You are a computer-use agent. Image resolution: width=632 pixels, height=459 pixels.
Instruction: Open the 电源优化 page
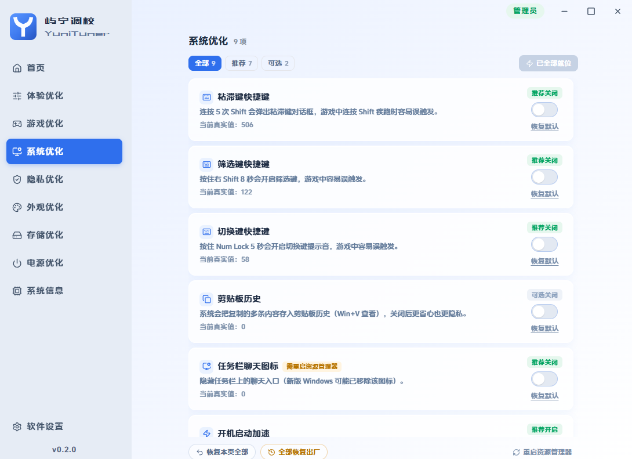(64, 262)
